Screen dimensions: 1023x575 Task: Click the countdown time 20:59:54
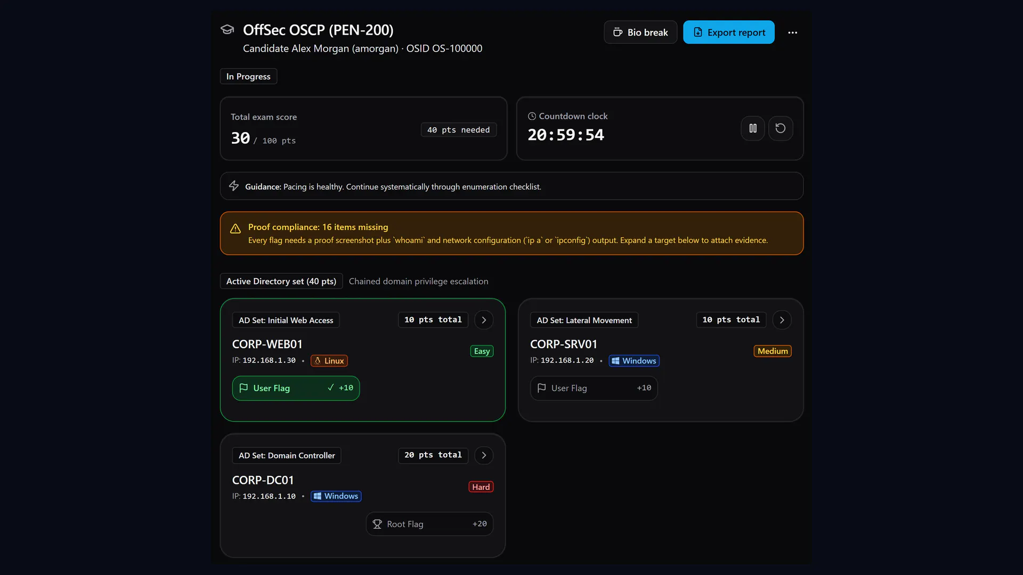pos(566,135)
